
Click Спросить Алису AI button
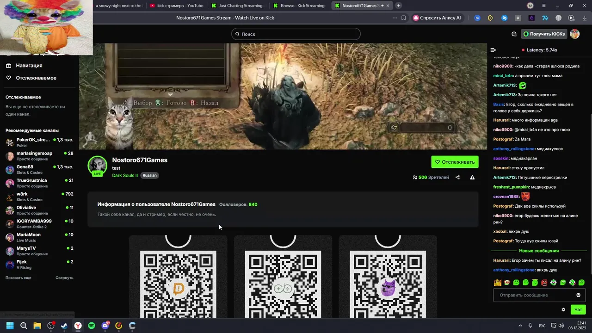pyautogui.click(x=437, y=18)
